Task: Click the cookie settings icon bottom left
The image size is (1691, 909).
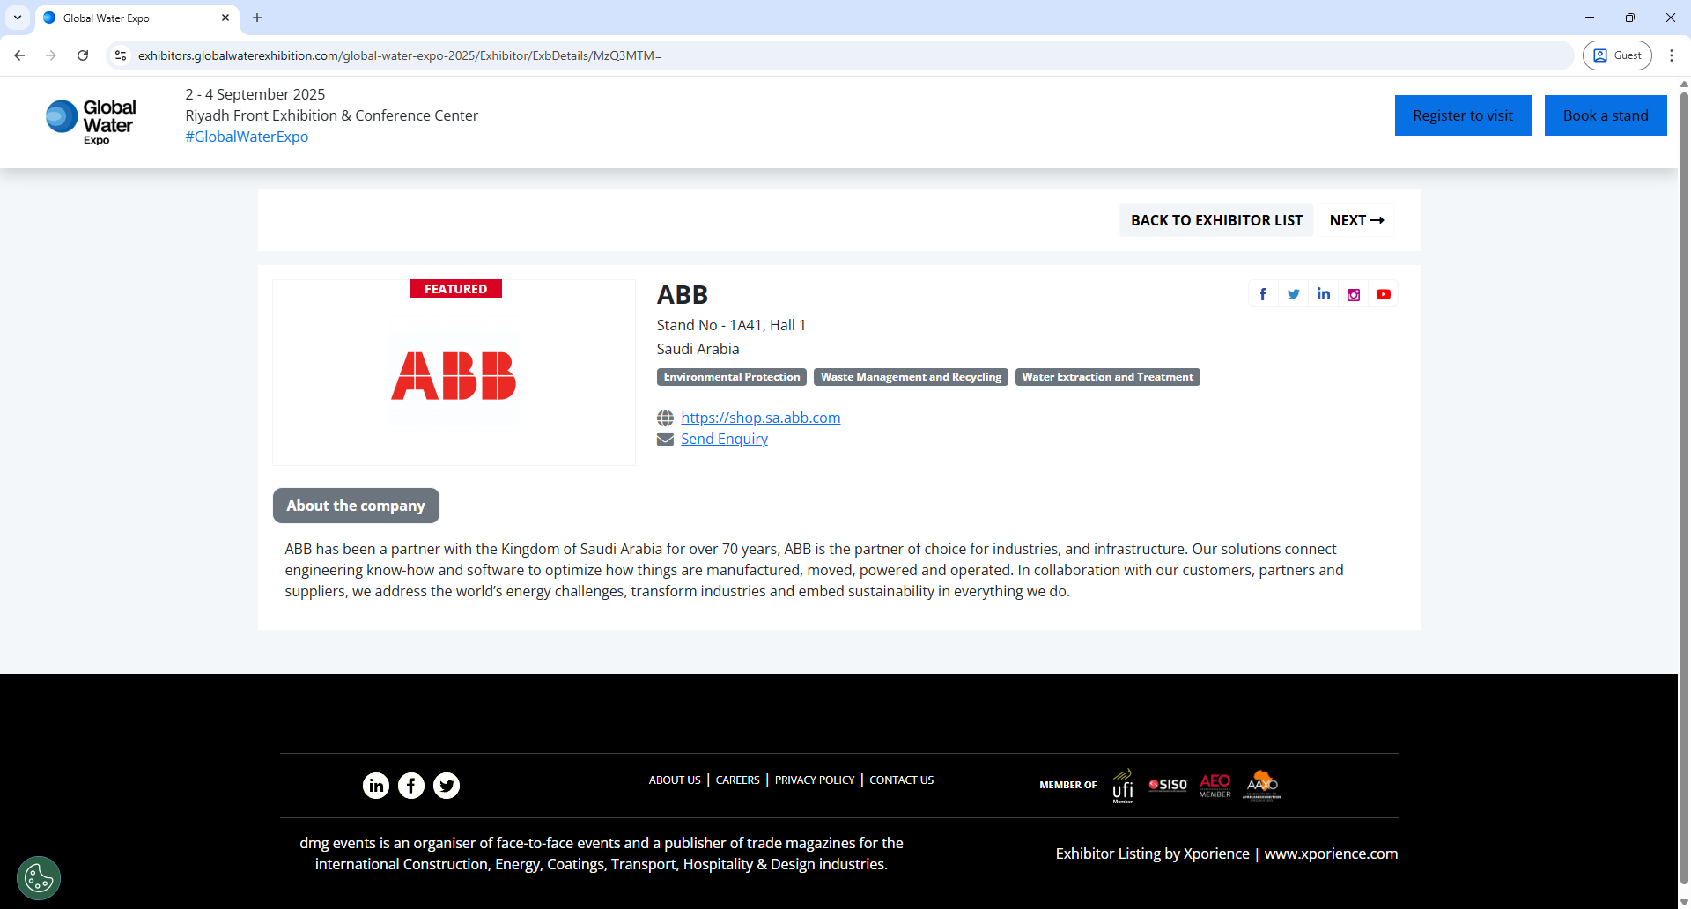Action: 38,877
